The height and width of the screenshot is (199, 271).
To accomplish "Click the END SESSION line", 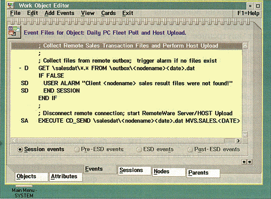I will coord(61,91).
